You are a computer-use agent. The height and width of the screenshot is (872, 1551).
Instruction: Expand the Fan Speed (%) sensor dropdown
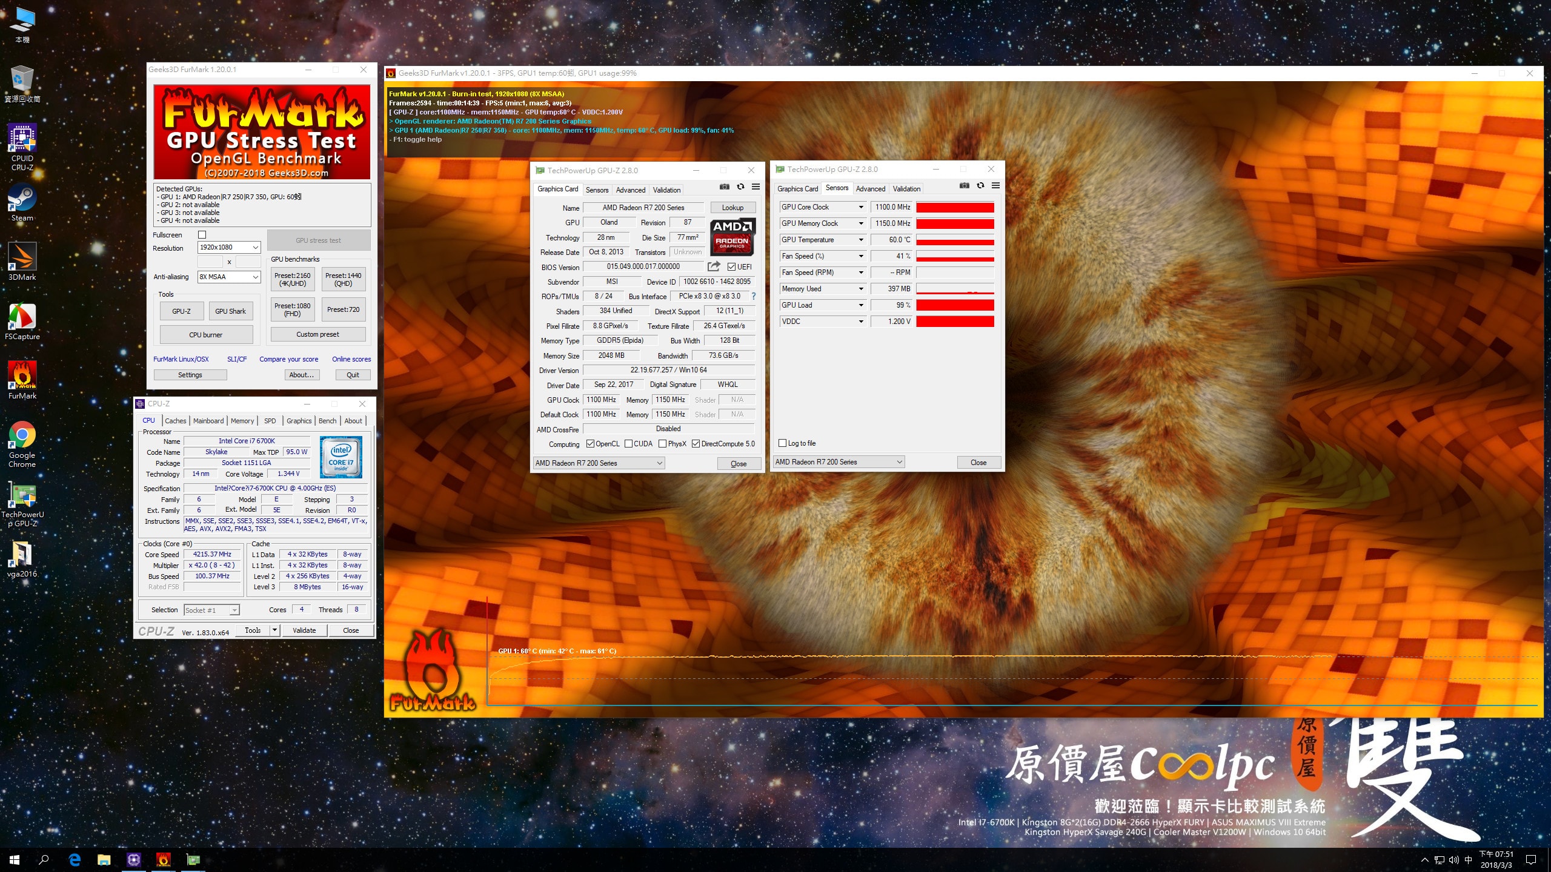(x=861, y=256)
